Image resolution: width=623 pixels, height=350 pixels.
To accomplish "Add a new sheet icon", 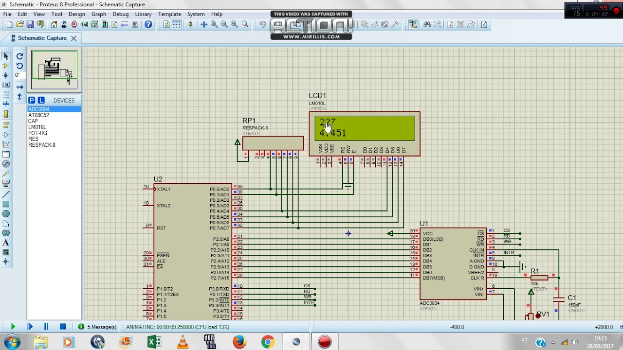I will [450, 24].
